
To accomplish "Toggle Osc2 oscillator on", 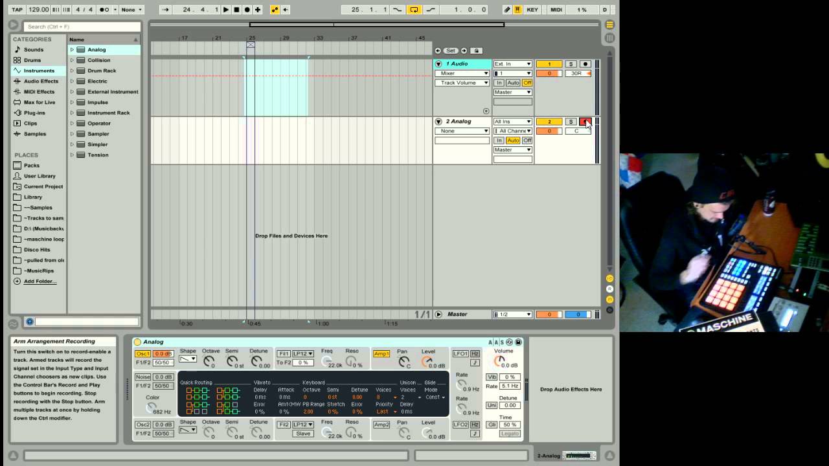I will 142,425.
